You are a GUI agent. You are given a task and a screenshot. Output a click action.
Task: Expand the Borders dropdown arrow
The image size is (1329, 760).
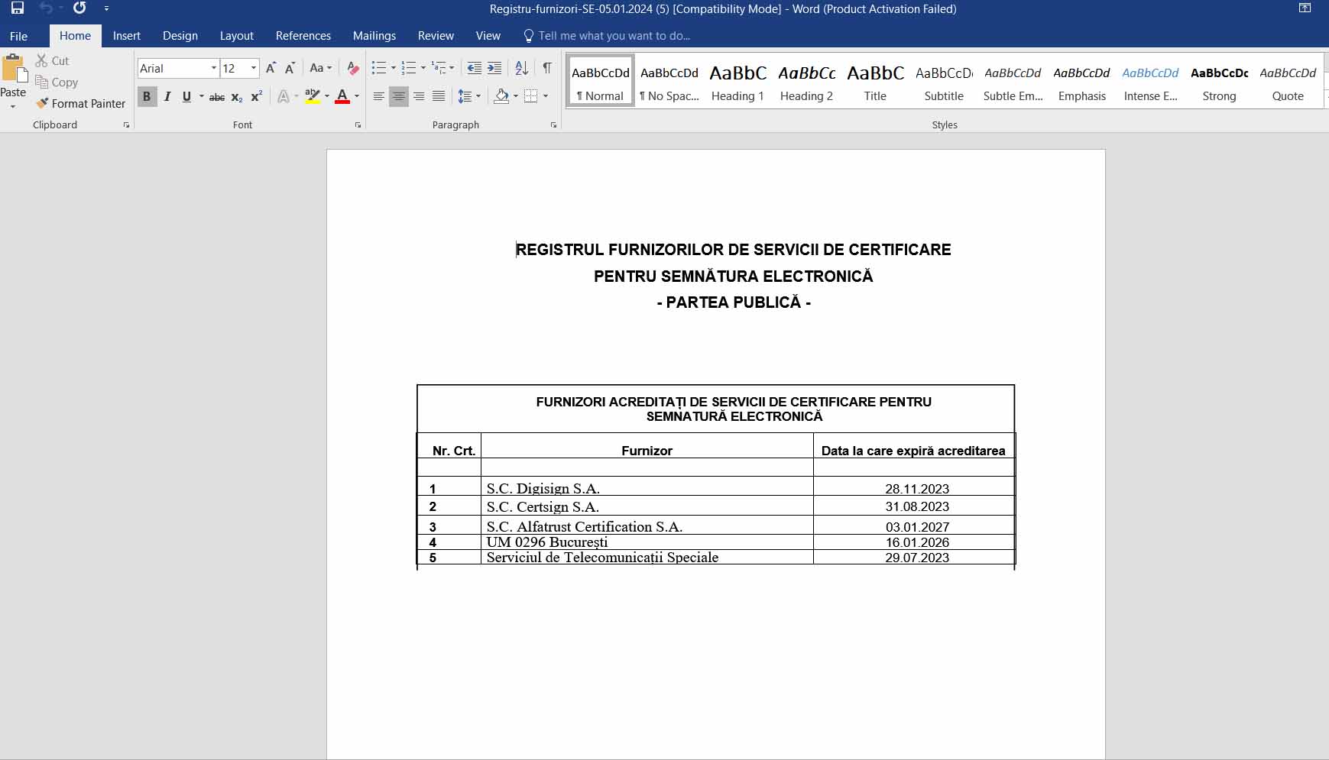(x=546, y=96)
